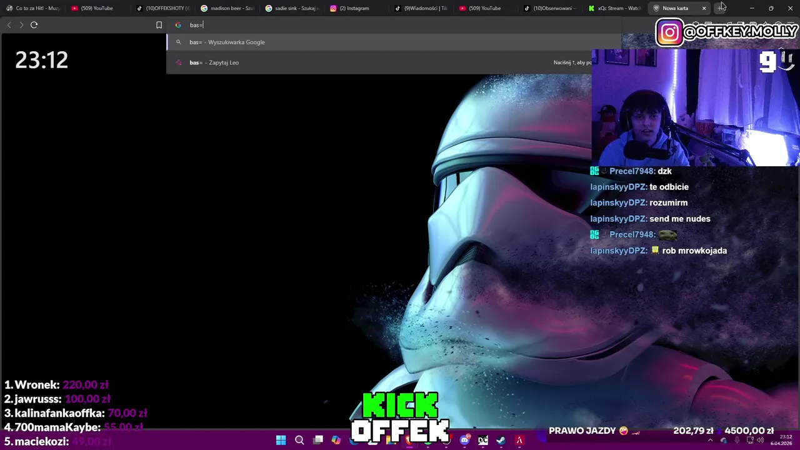Switch to the 'Co to za Hit!' tab

coord(34,8)
